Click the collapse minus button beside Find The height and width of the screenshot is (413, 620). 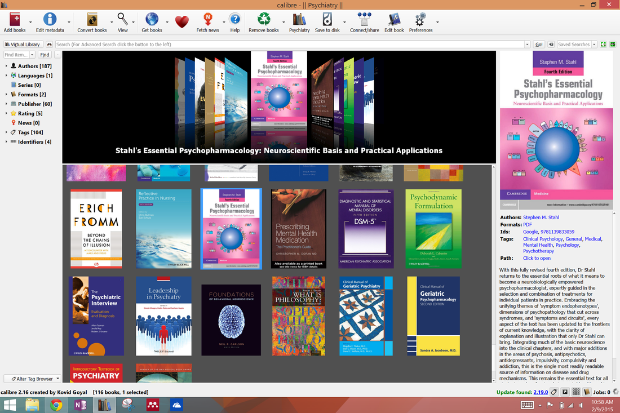coord(57,55)
